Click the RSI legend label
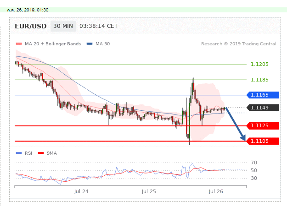 (28, 153)
